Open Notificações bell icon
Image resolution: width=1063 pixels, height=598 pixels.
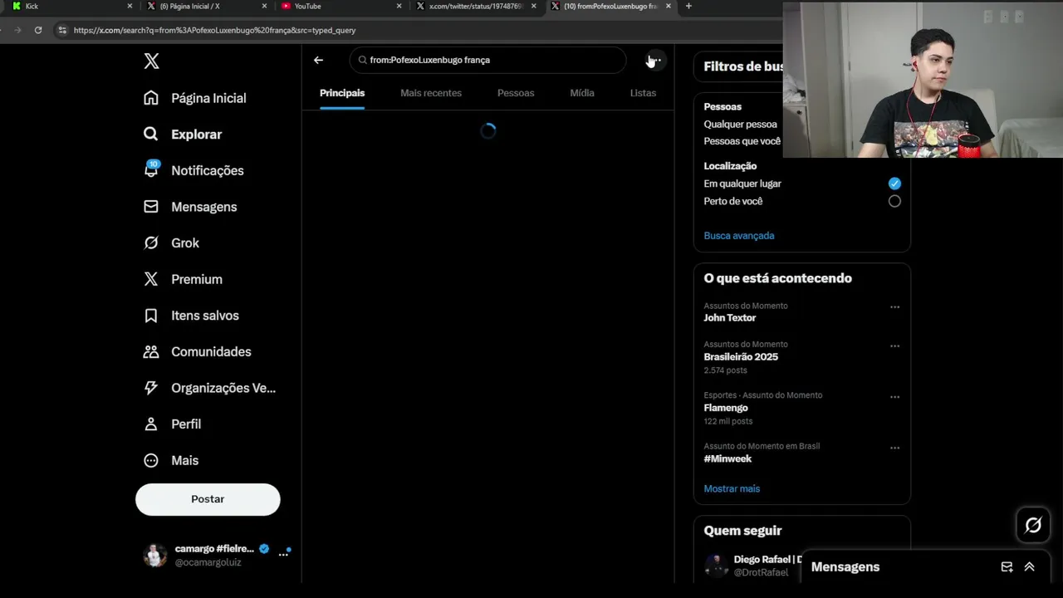coord(150,169)
